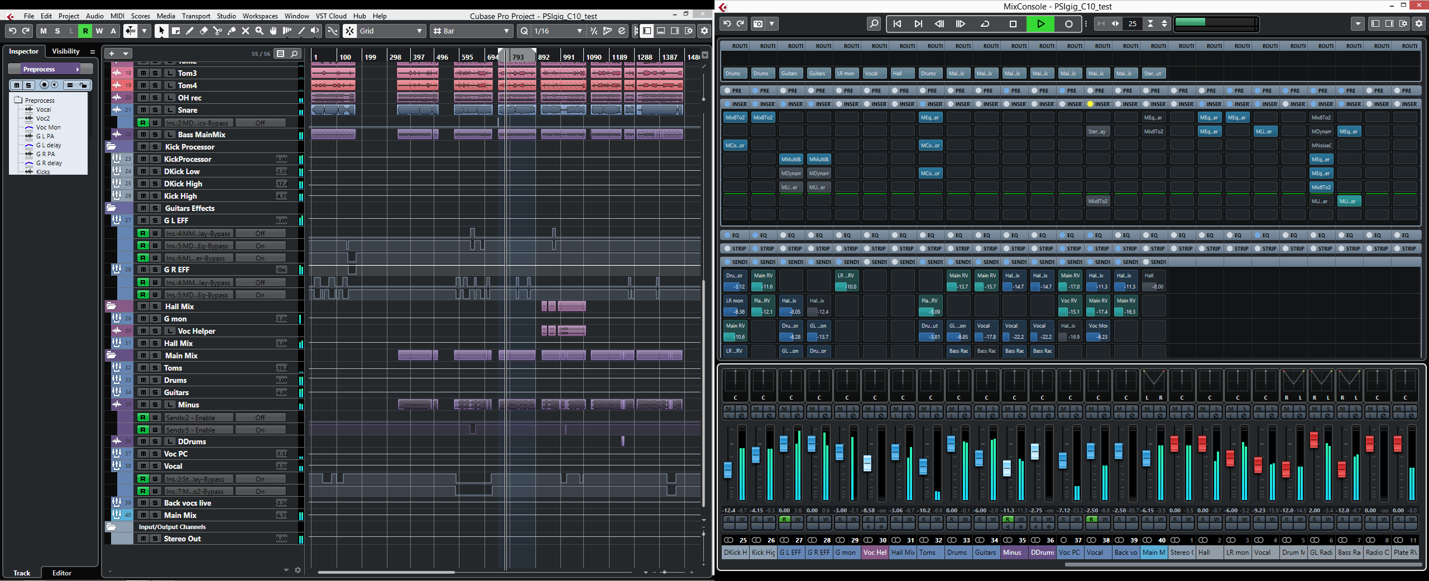This screenshot has height=581, width=1429.
Task: Pick the Glue tool
Action: [x=232, y=31]
